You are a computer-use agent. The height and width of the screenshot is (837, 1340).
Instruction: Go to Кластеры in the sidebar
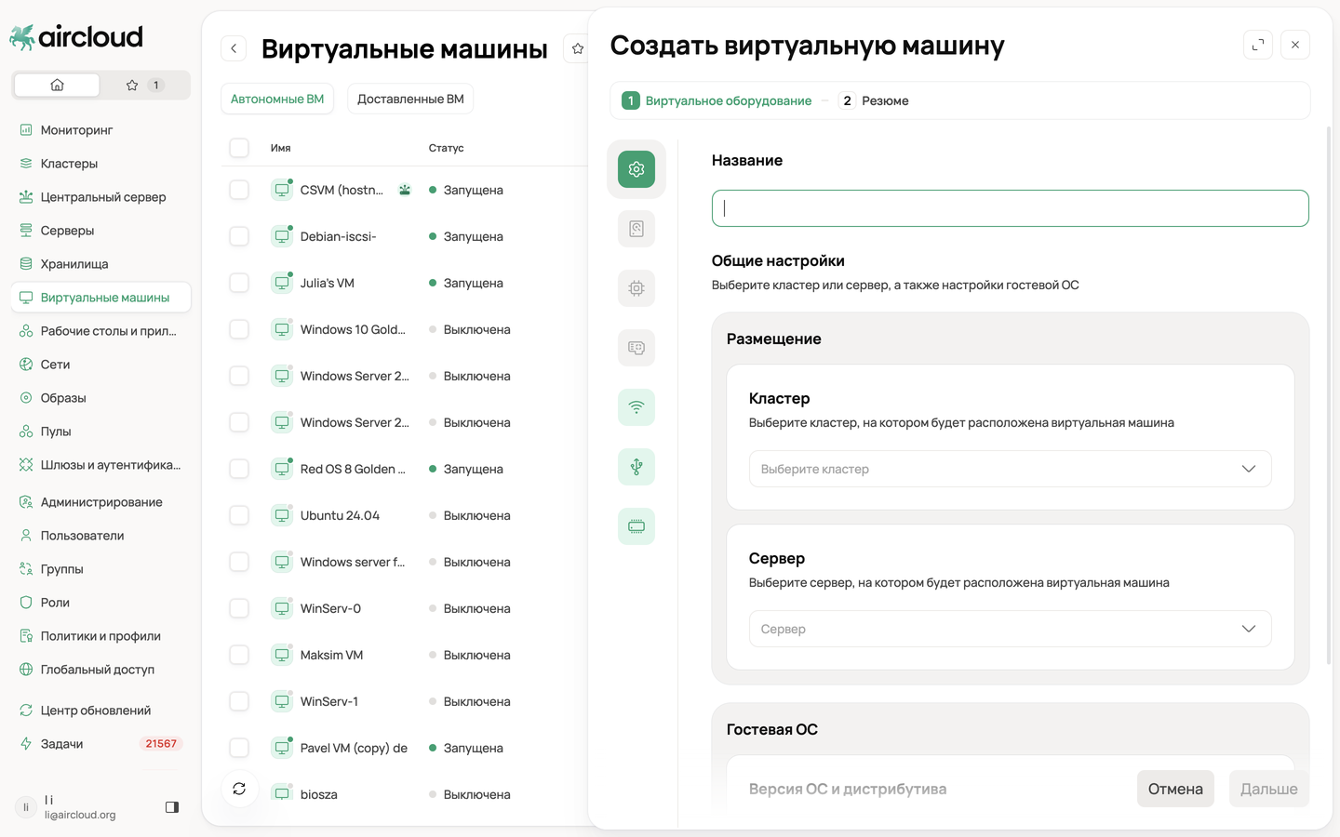click(100, 164)
